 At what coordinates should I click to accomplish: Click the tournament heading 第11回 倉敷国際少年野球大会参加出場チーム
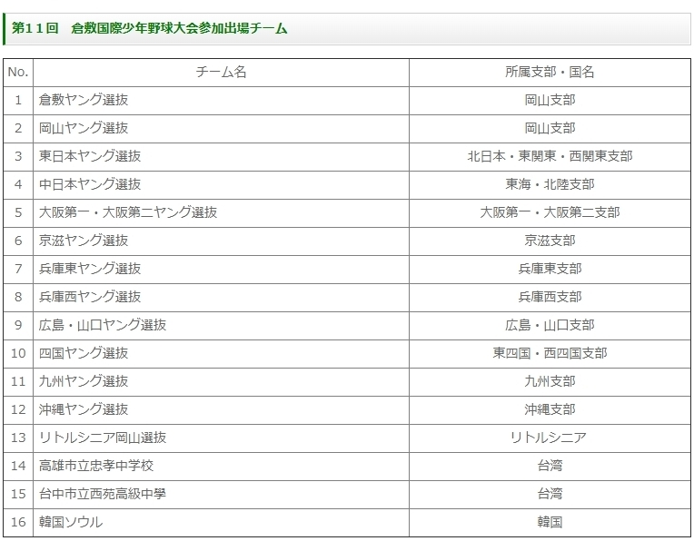coord(150,29)
